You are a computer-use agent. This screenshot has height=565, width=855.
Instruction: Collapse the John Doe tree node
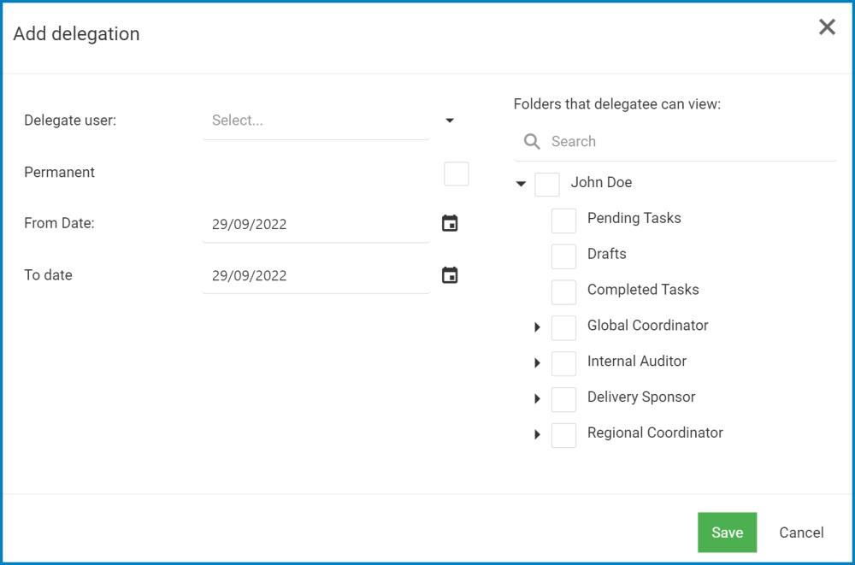click(x=521, y=184)
